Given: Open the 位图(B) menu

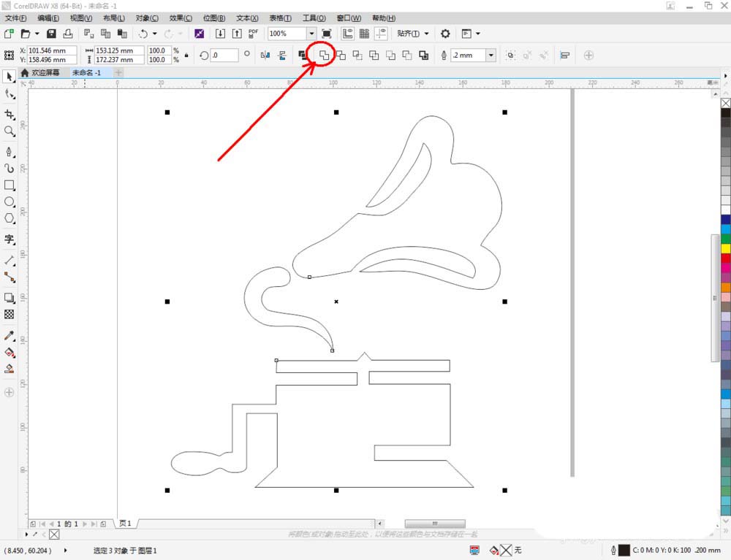Looking at the screenshot, I should 214,18.
